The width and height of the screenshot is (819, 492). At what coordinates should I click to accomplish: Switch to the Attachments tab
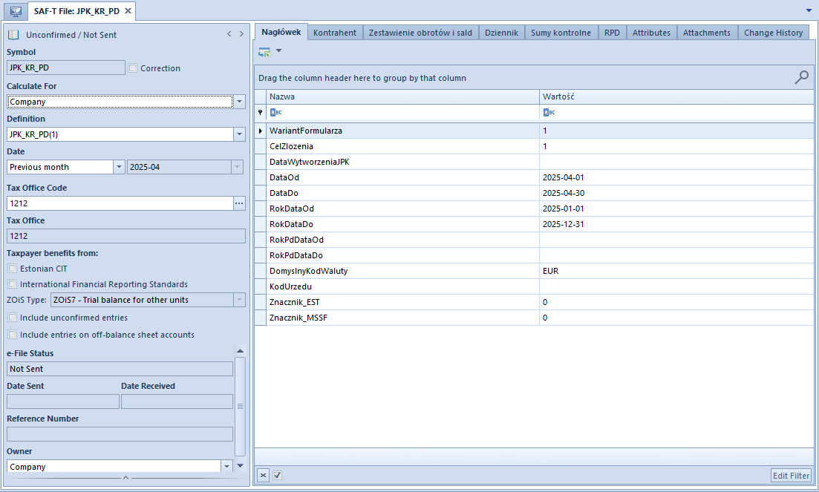tap(707, 33)
